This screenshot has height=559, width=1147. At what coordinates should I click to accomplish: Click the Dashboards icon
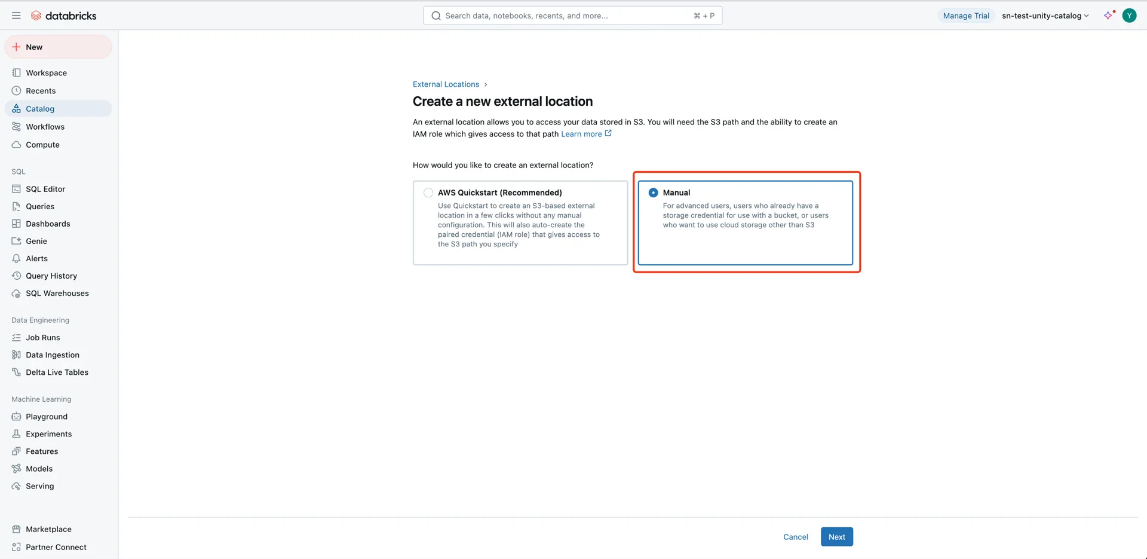point(16,224)
